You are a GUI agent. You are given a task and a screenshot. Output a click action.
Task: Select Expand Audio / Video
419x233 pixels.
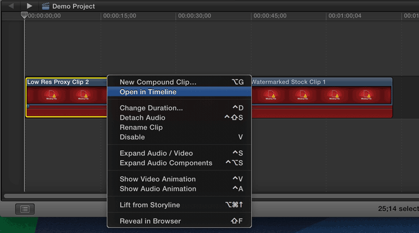coord(180,153)
